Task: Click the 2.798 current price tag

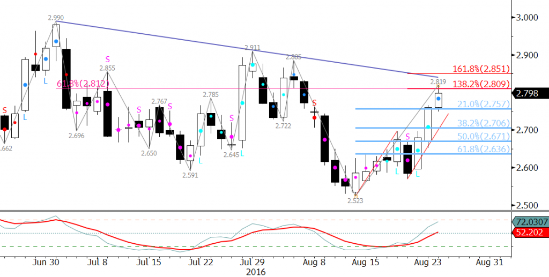Action: coord(529,93)
